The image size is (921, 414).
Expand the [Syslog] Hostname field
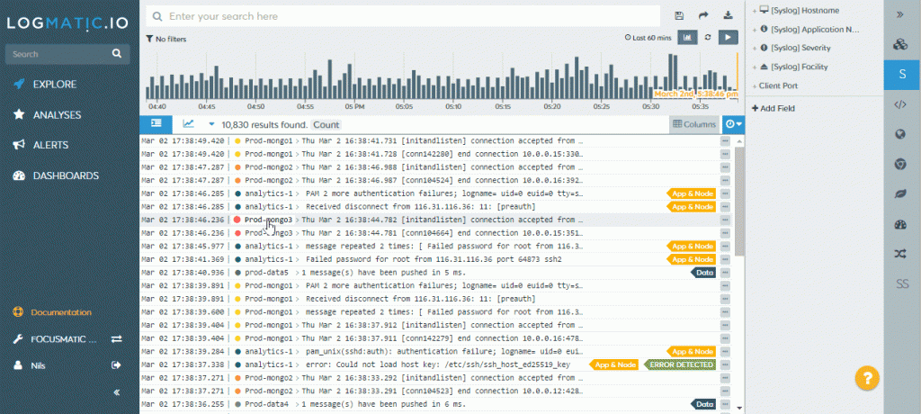(807, 10)
